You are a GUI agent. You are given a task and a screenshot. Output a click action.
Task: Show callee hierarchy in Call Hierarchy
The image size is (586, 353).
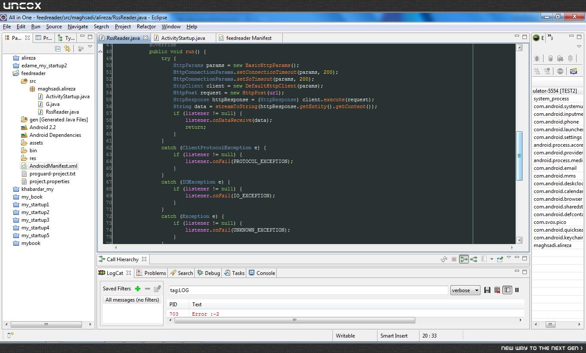[x=474, y=259]
